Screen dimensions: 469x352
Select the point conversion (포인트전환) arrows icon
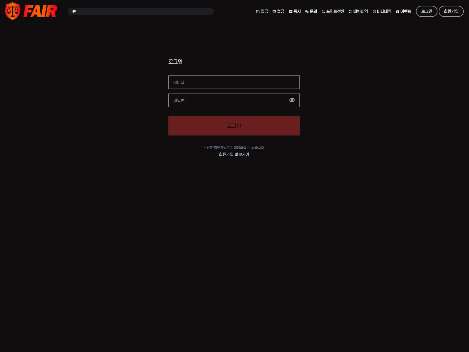pyautogui.click(x=323, y=12)
